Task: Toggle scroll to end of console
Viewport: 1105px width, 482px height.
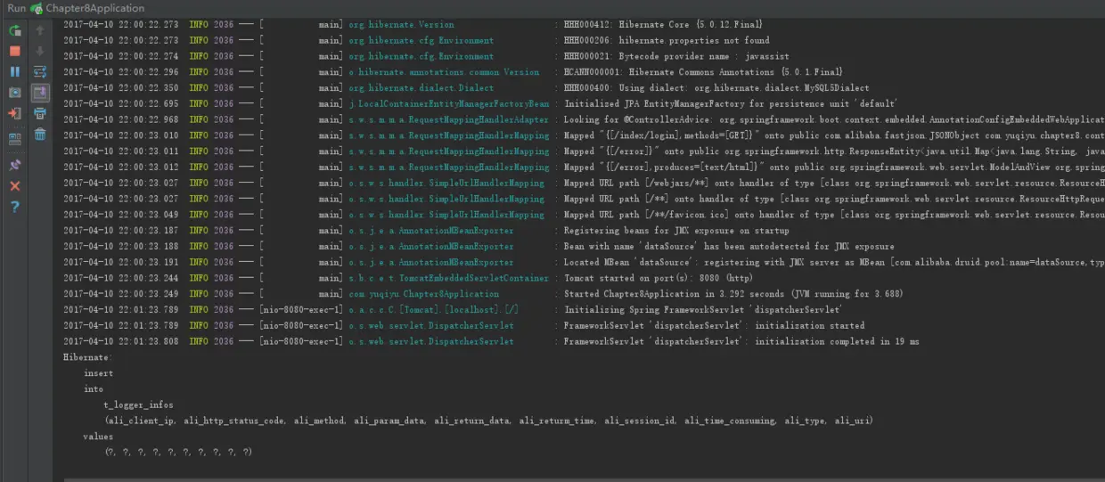Action: (x=40, y=93)
